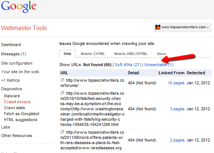Expand Your site on the web section
Viewport: 214px width, 153px height.
(20, 72)
